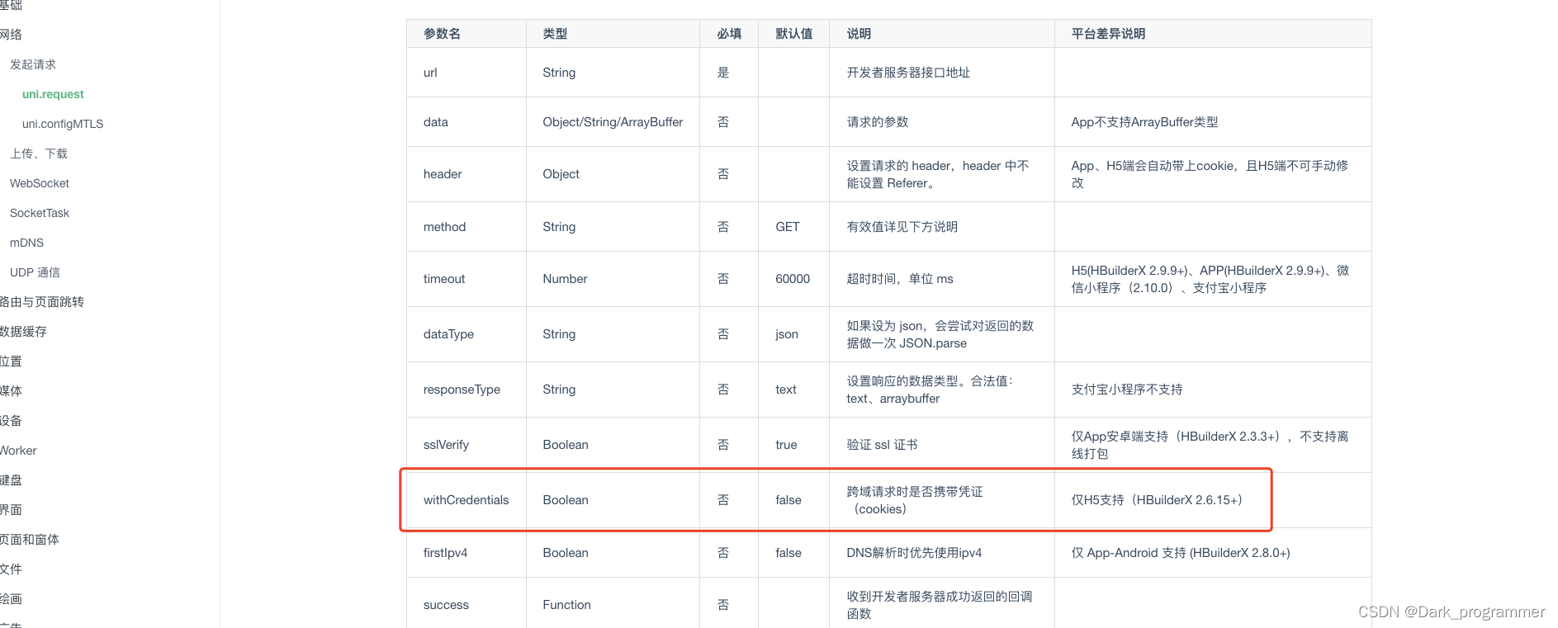Image resolution: width=1558 pixels, height=628 pixels.
Task: Open the Worker sidebar category
Action: point(18,451)
